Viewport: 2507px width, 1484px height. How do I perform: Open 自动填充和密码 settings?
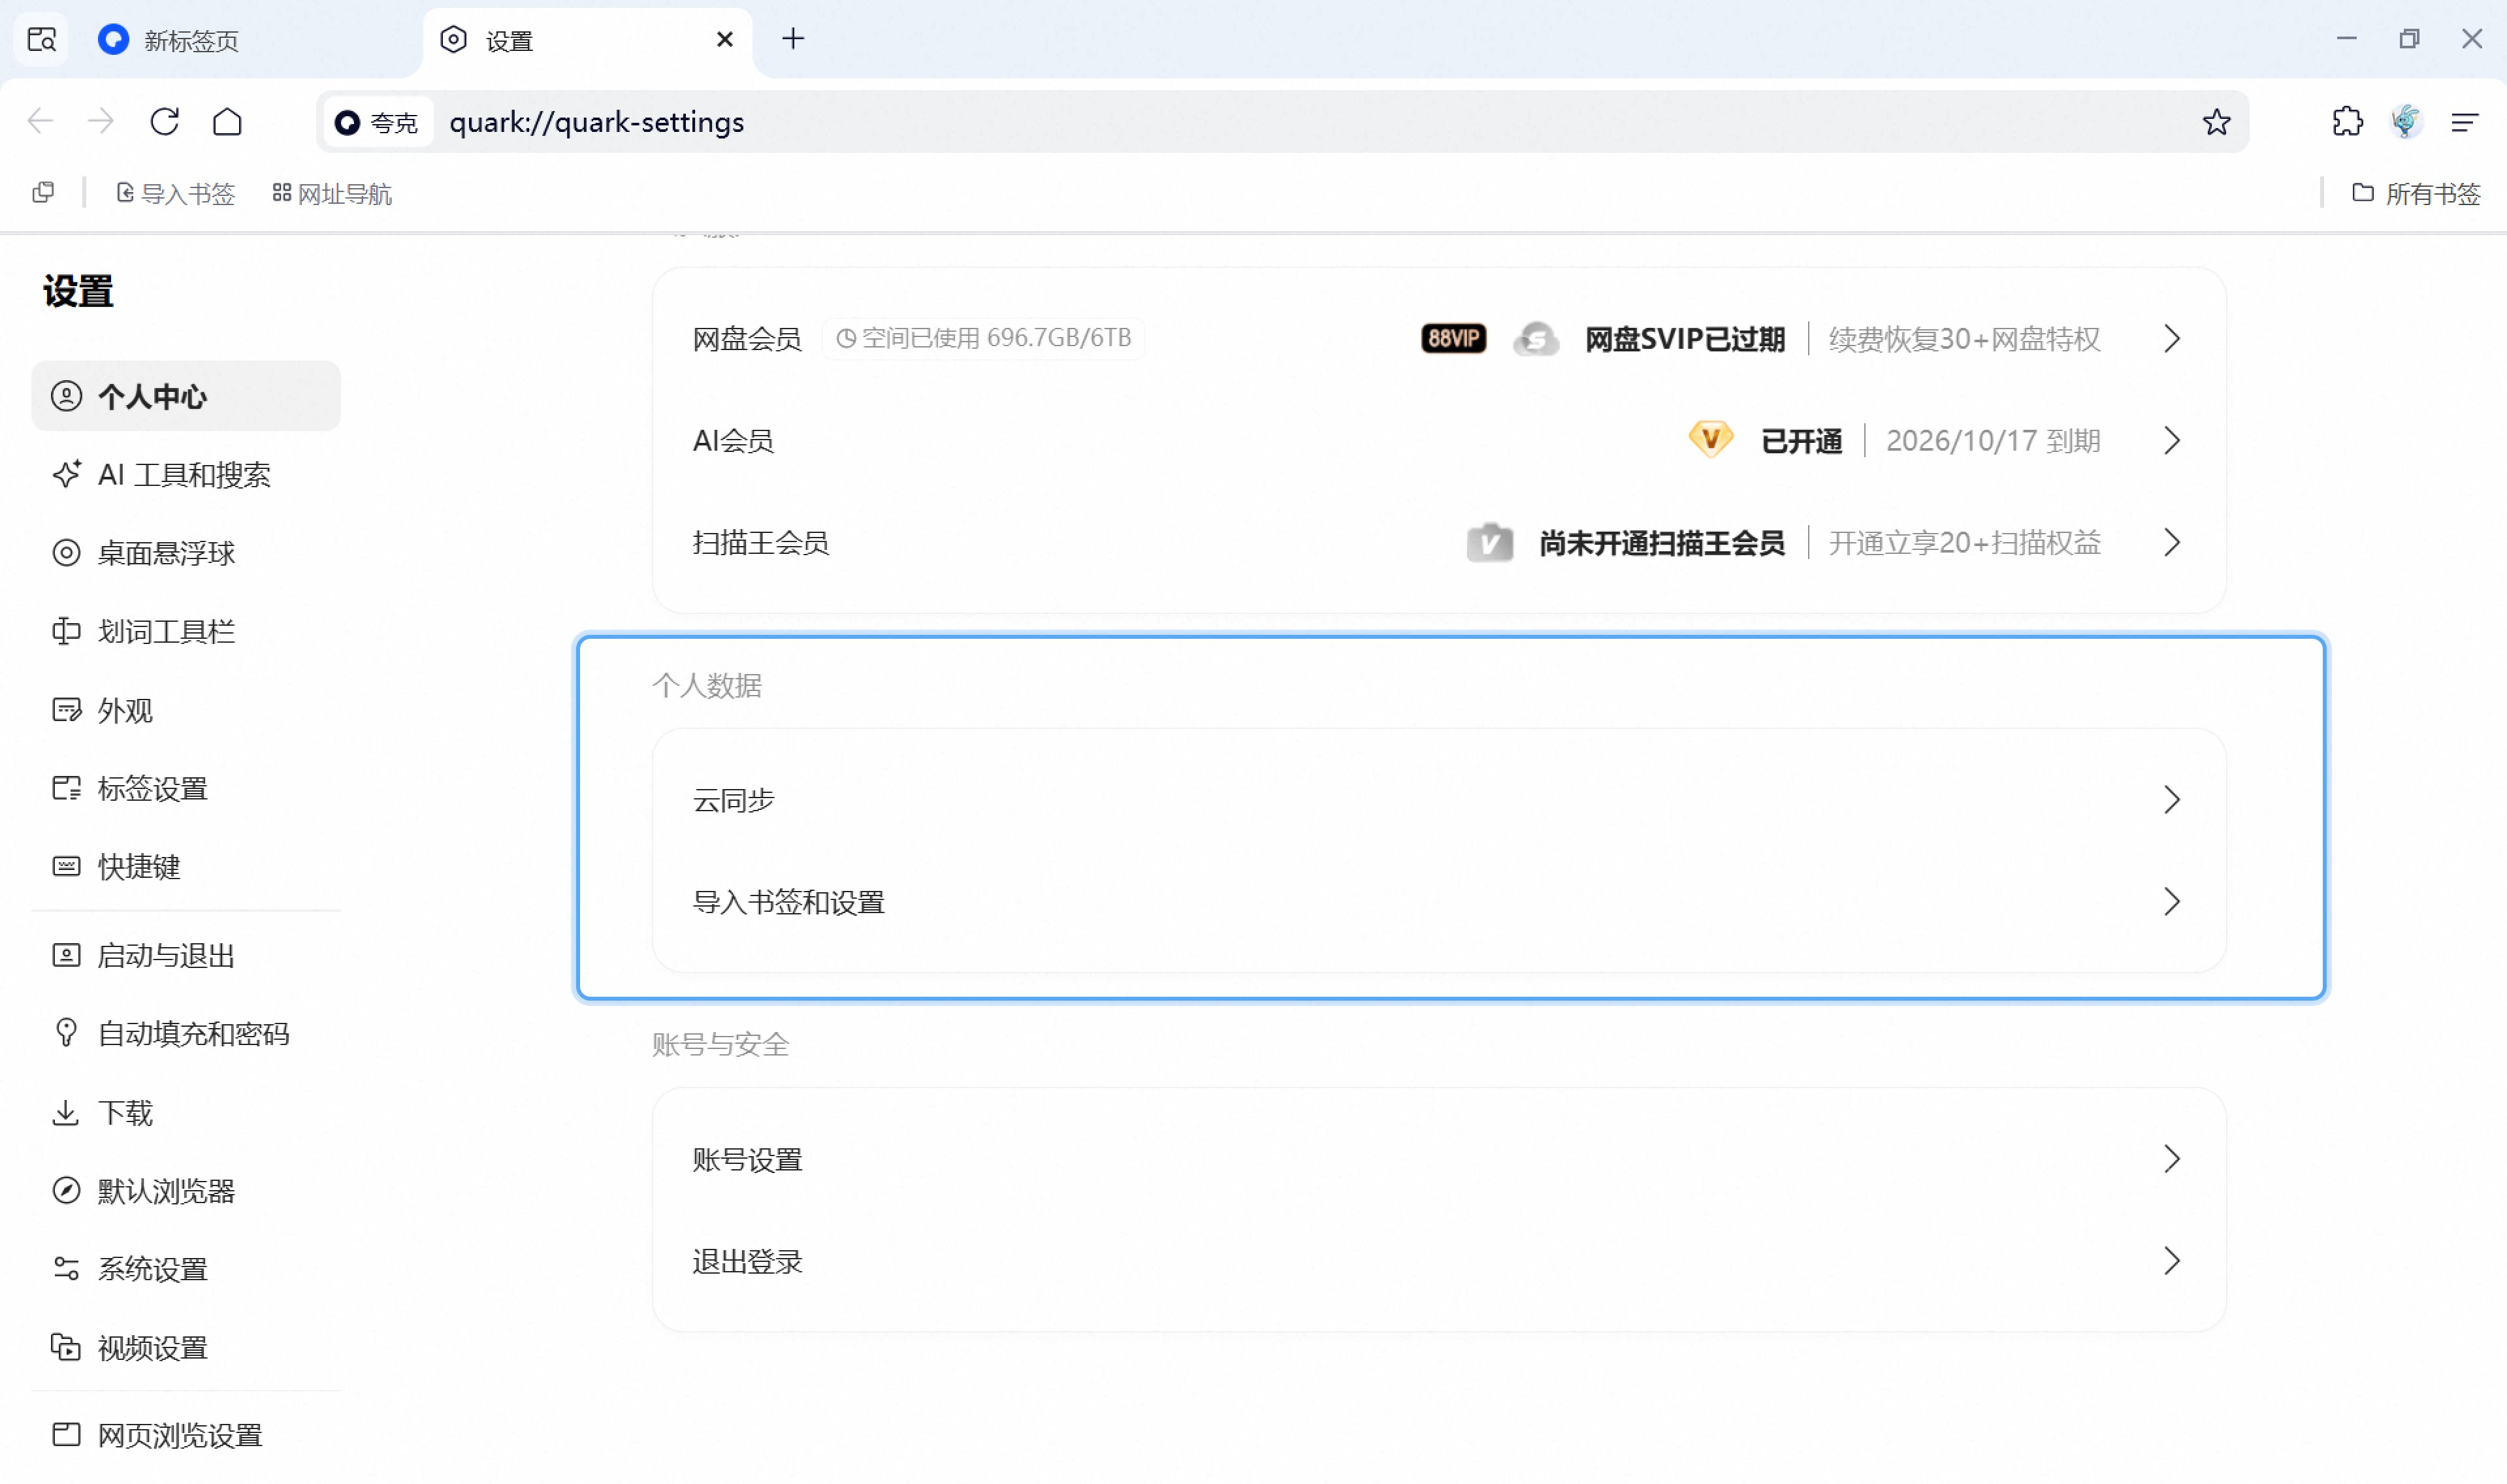[x=186, y=1033]
